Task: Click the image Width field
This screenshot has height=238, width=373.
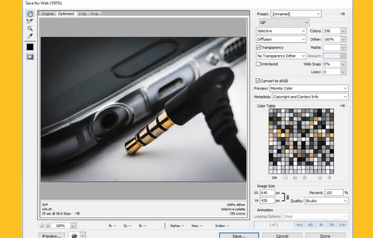Action: click(267, 193)
